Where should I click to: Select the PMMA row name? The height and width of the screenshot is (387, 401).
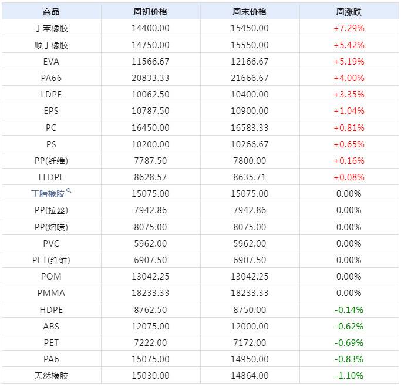[x=52, y=293]
